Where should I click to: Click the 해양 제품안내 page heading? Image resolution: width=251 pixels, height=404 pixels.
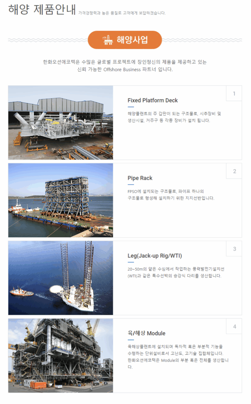coord(42,9)
